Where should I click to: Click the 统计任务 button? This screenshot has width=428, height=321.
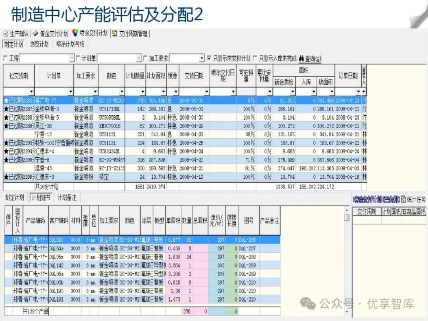414,199
